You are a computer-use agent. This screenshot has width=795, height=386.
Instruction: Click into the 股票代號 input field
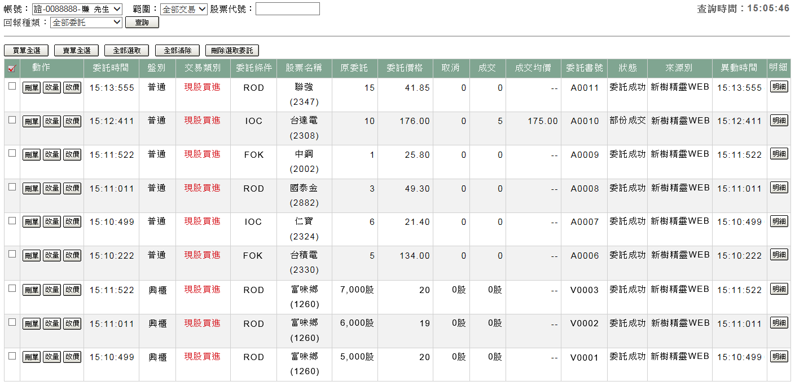(x=287, y=9)
